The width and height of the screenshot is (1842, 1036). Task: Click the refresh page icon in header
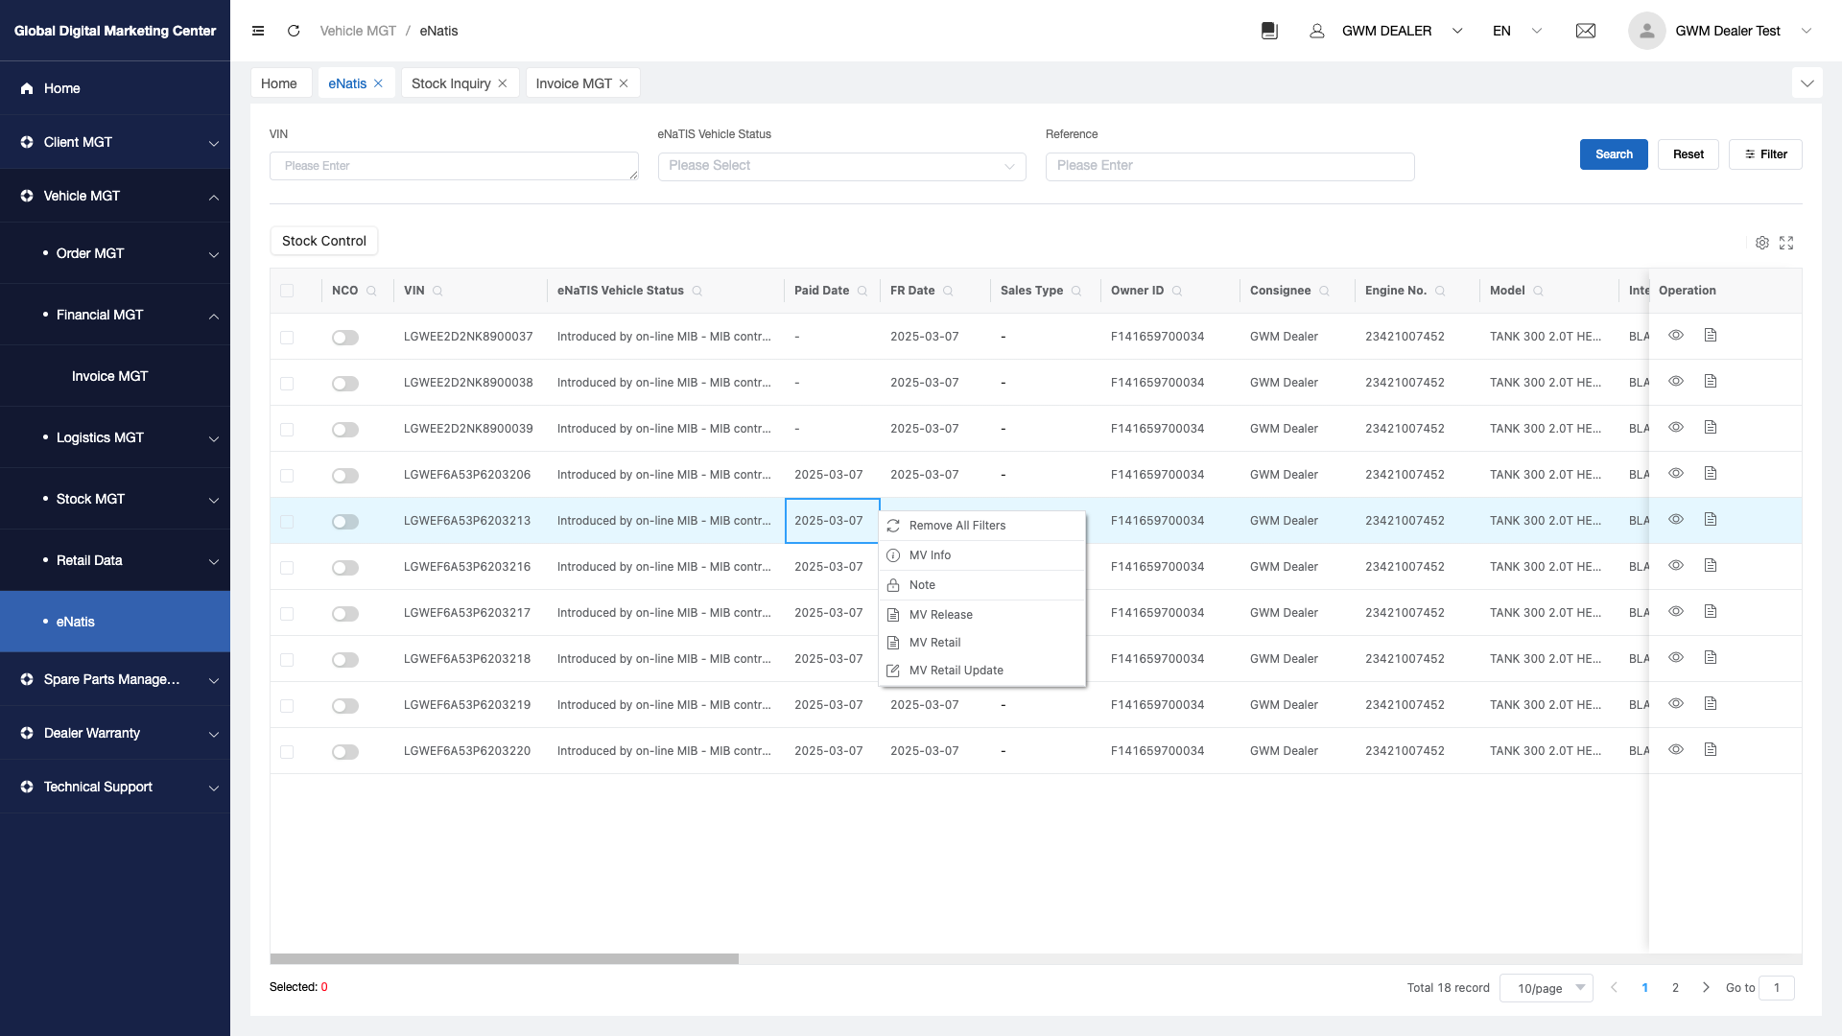(x=294, y=31)
